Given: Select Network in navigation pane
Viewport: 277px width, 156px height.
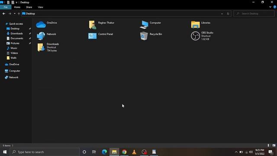Looking at the screenshot, I should [13, 78].
